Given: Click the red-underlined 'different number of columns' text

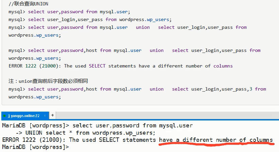Looking at the screenshot, I should (228, 140).
